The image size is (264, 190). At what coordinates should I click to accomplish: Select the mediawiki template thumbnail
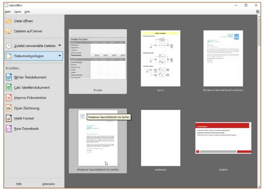click(x=161, y=138)
